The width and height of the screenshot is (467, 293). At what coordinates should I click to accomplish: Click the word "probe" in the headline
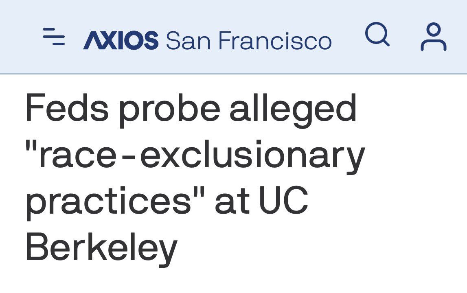(170, 110)
